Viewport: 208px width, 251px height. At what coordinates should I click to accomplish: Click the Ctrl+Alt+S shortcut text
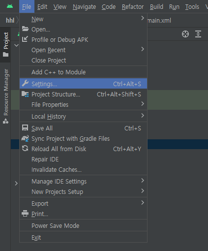127,84
